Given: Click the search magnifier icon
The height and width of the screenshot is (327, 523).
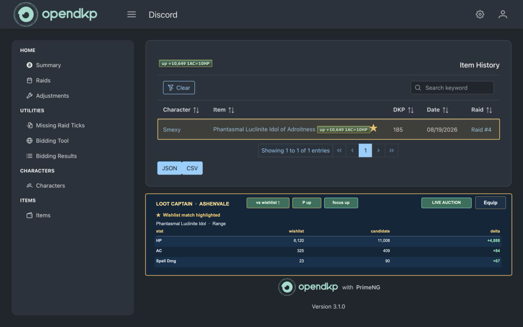Looking at the screenshot, I should 418,87.
